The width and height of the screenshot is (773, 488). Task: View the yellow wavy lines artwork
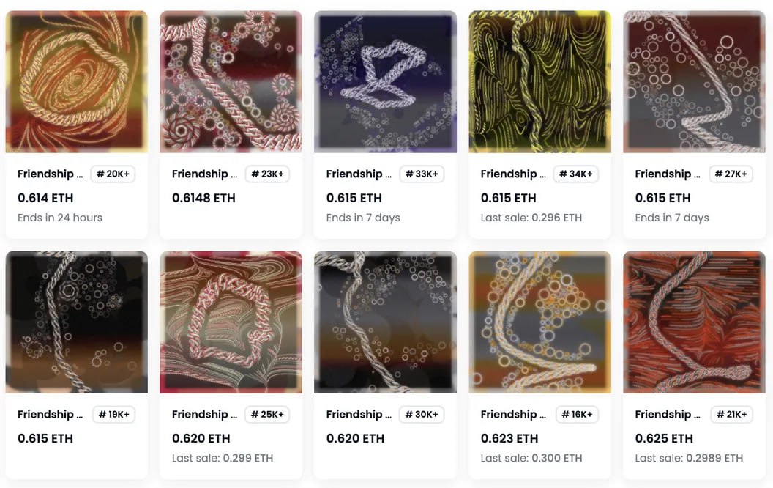tap(539, 81)
